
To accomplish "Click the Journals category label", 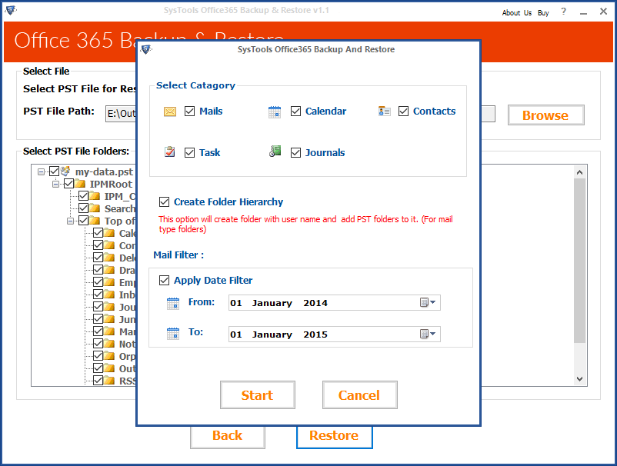I will (325, 152).
